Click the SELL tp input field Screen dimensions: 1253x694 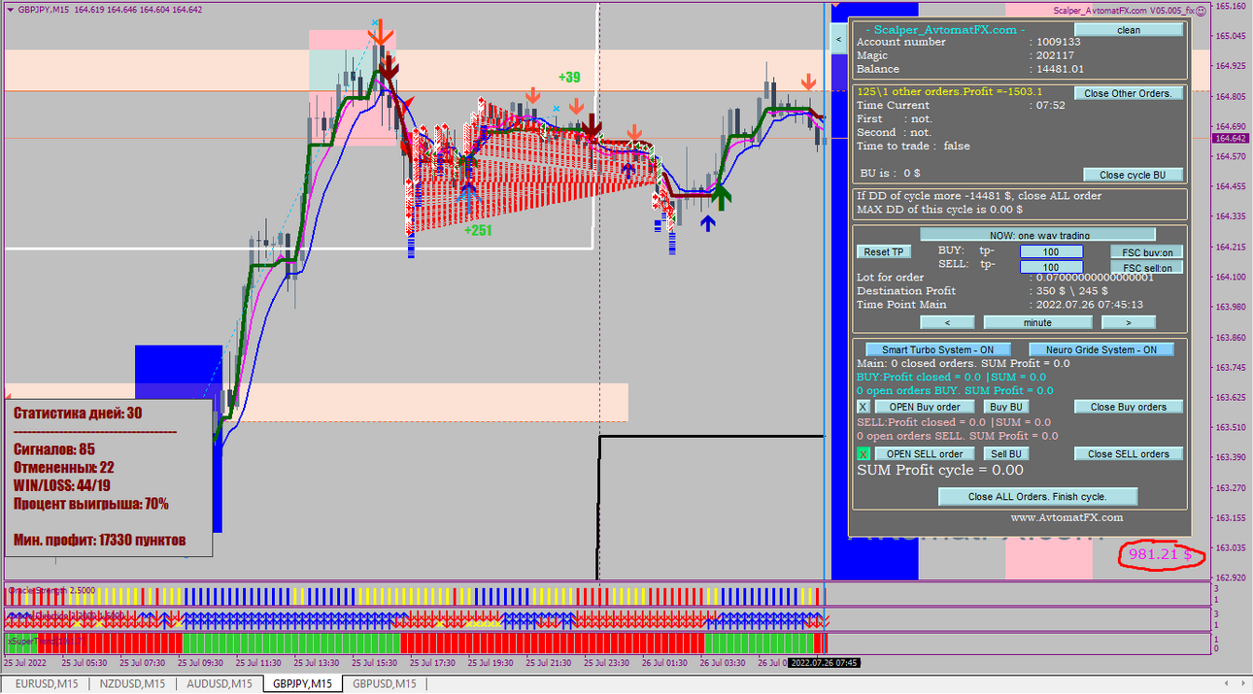tap(1051, 267)
